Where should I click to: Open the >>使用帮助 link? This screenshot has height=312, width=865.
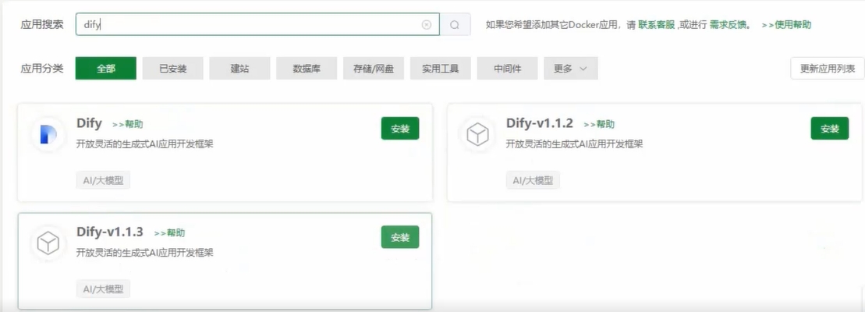(x=786, y=25)
